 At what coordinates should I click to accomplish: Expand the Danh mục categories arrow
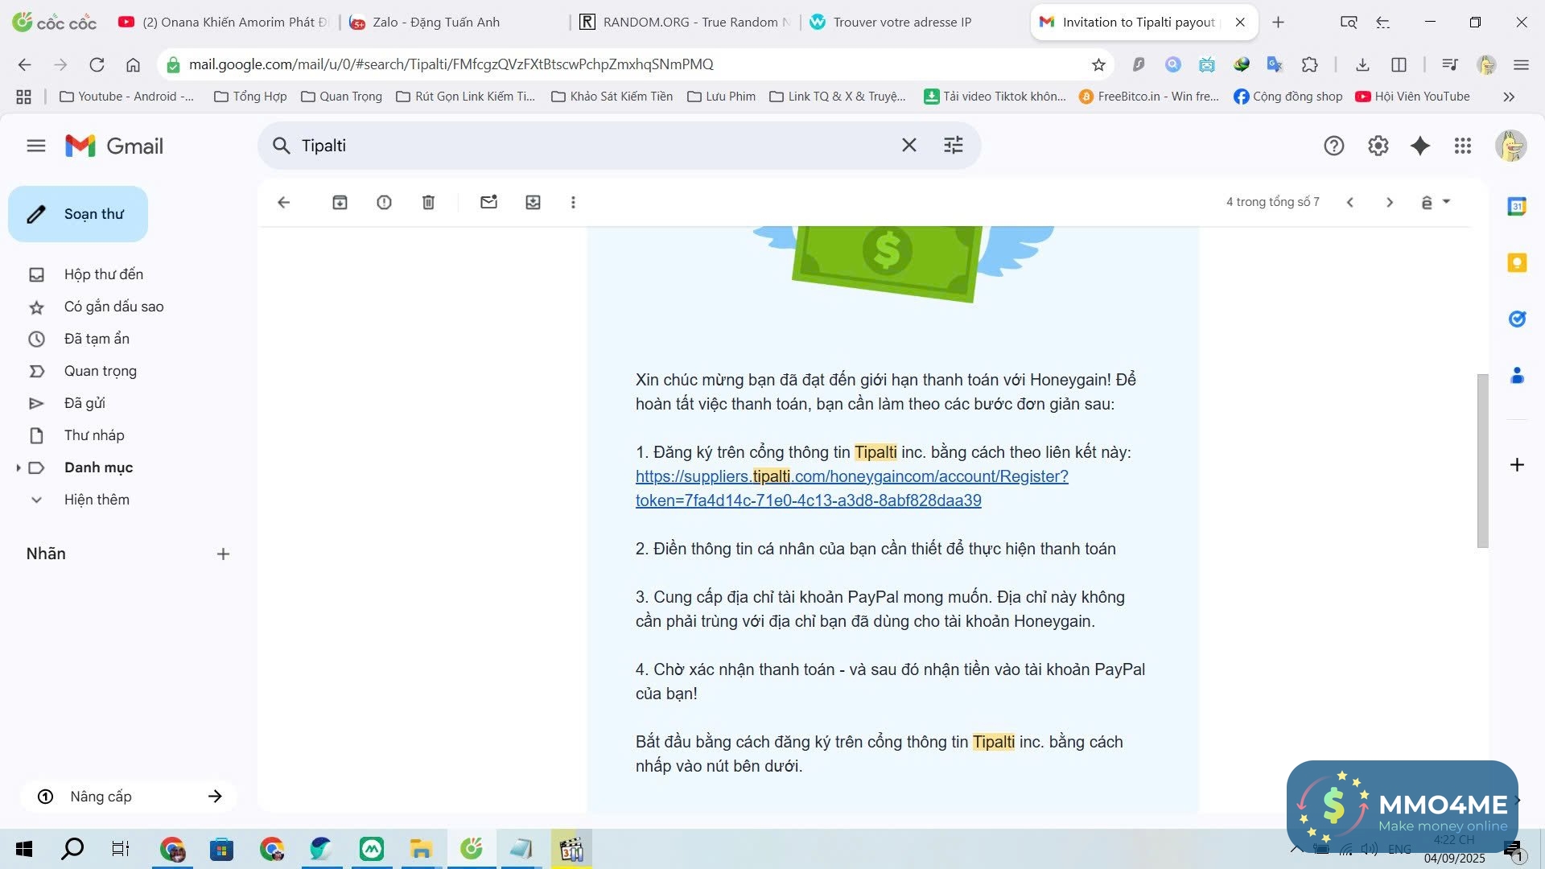click(x=19, y=467)
